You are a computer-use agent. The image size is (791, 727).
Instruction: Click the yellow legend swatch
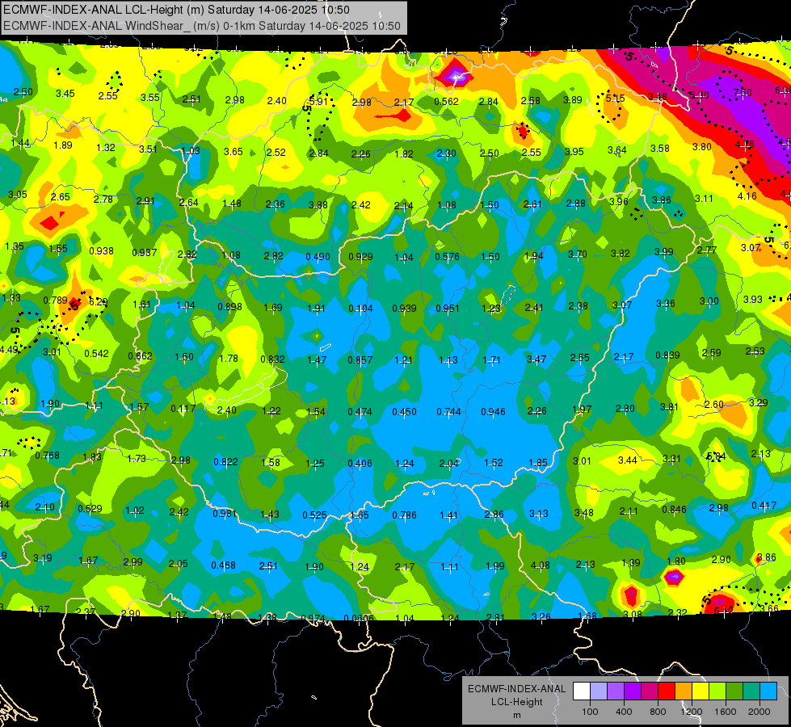701,691
